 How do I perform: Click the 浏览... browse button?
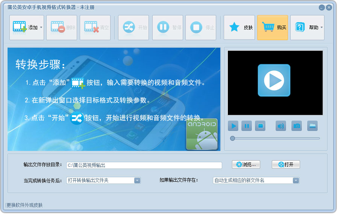point(246,164)
